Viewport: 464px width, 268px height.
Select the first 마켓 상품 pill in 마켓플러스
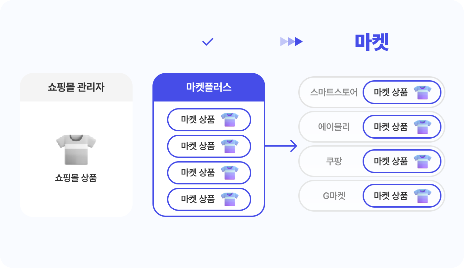209,119
